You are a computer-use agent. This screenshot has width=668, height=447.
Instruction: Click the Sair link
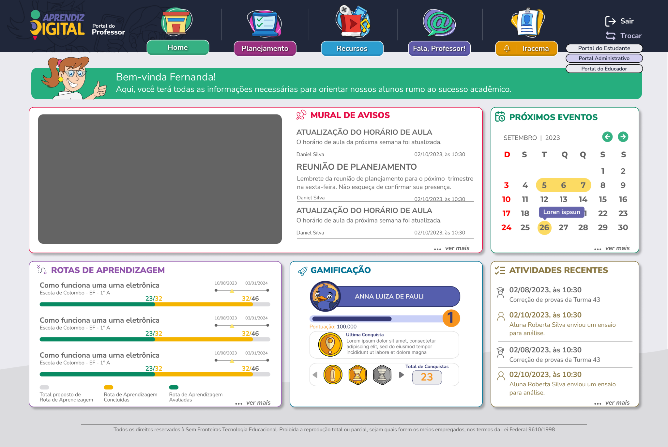(627, 21)
